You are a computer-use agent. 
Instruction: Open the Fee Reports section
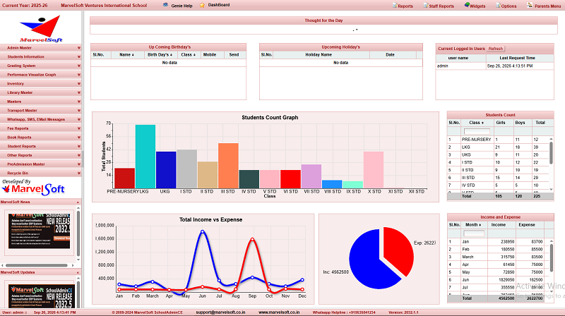tap(41, 128)
